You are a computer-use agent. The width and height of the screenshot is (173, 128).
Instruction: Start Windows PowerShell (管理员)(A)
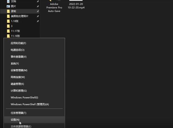coord(34,104)
